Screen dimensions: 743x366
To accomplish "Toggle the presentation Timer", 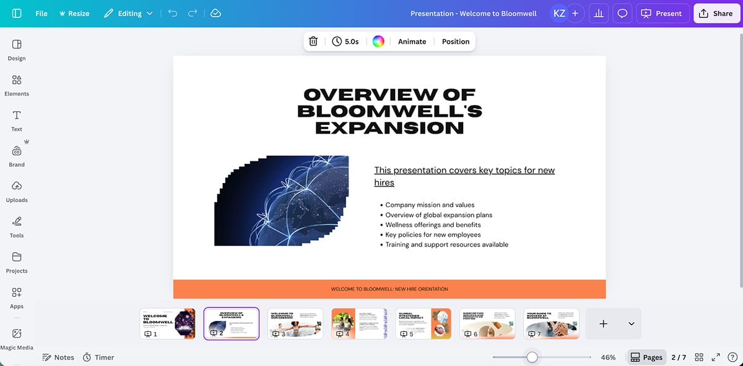I will tap(98, 357).
